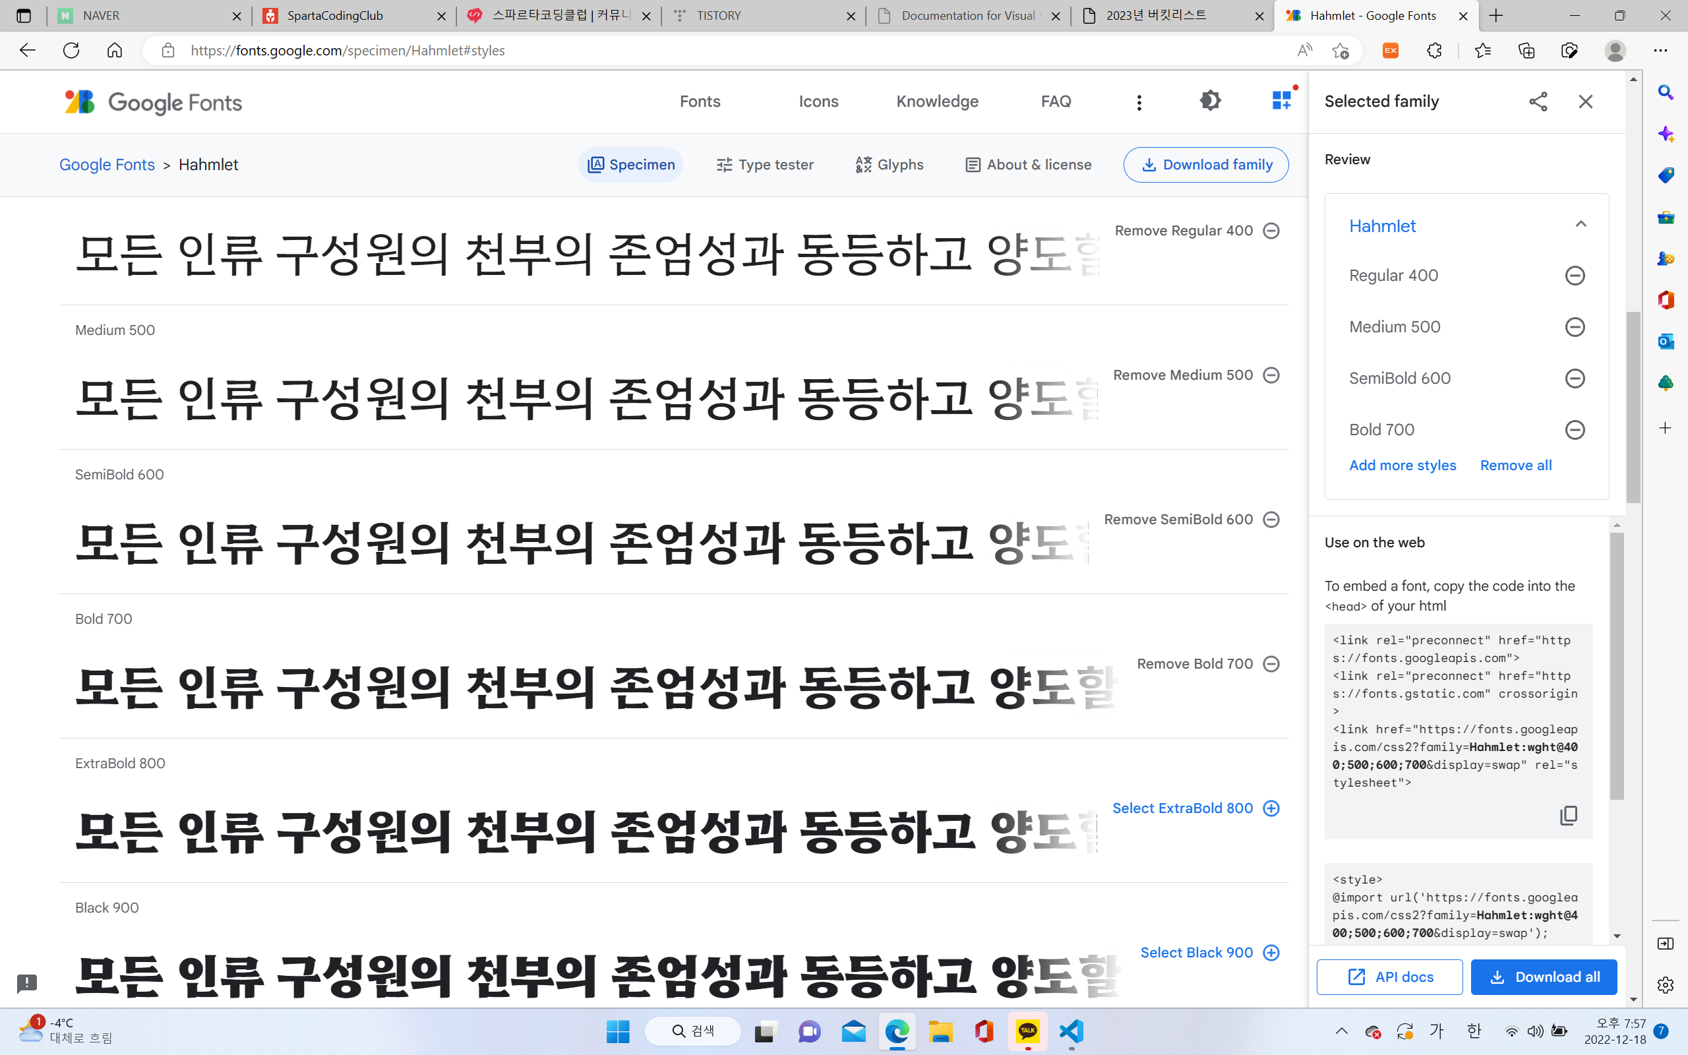The width and height of the screenshot is (1688, 1055).
Task: Deselect Regular 400 style in specimen list
Action: pos(1197,231)
